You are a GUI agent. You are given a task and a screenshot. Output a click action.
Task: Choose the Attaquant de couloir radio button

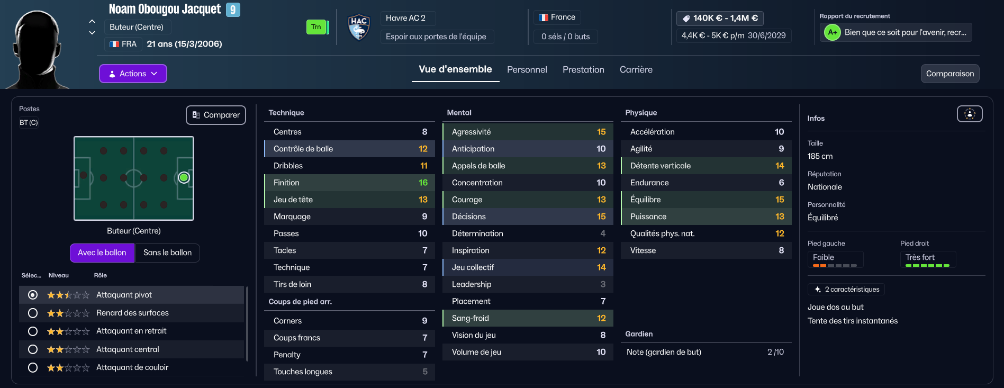click(33, 367)
